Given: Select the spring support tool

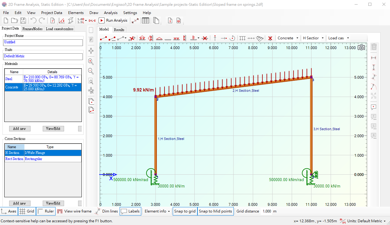Looking at the screenshot, I should pos(193,38).
